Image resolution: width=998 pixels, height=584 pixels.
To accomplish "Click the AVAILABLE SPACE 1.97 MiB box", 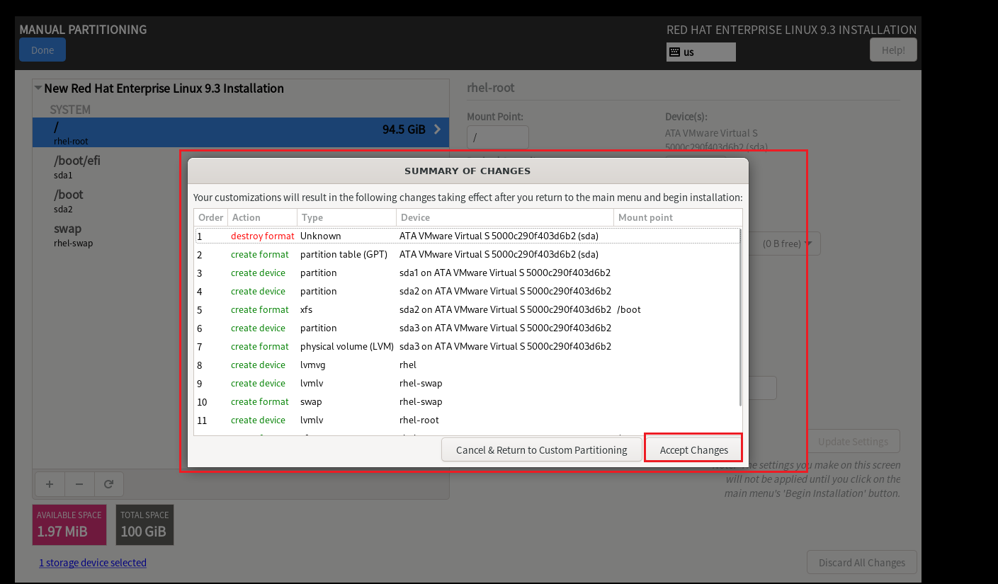I will click(x=69, y=525).
